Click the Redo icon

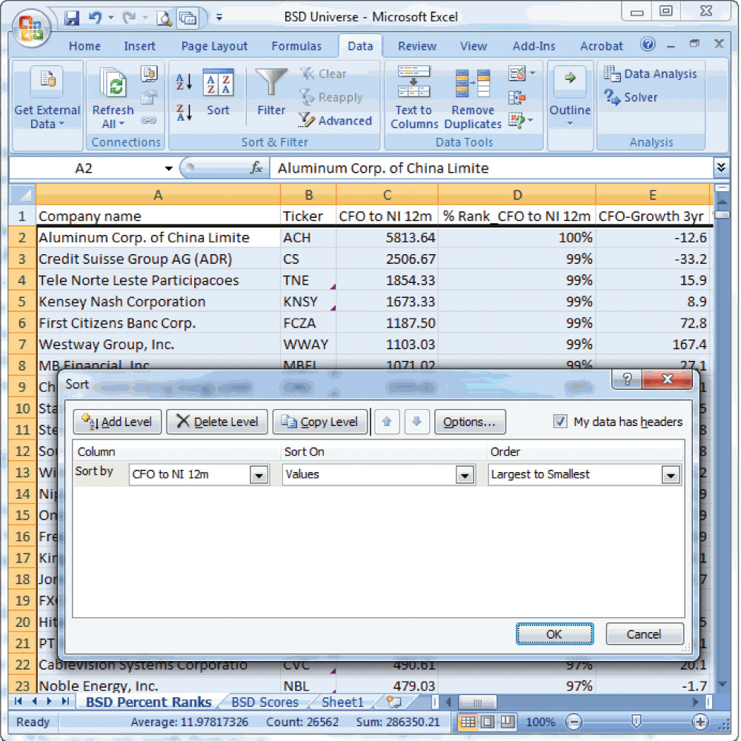(129, 18)
